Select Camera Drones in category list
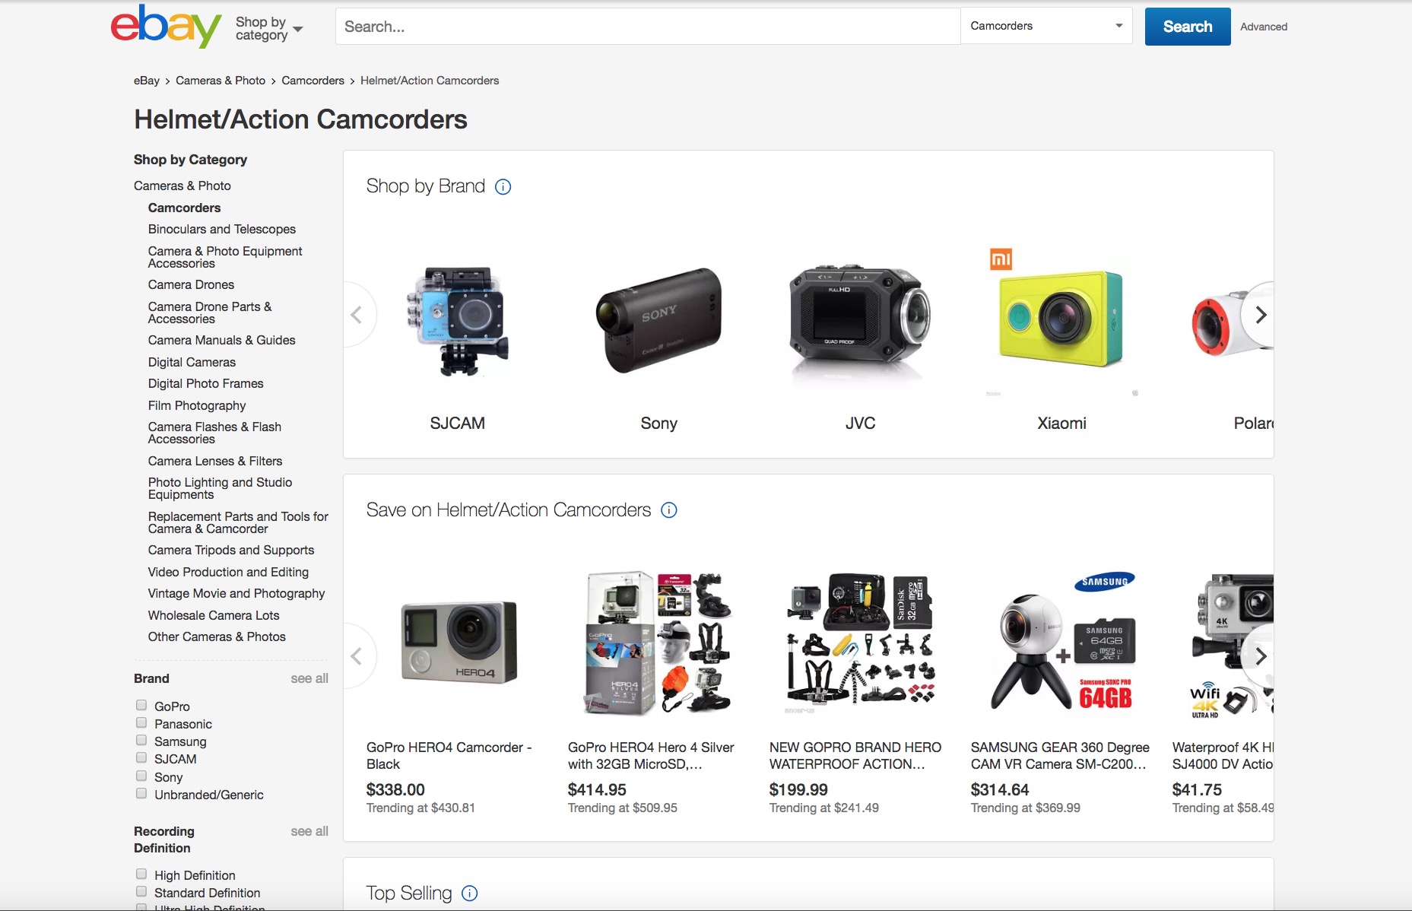 pos(191,284)
